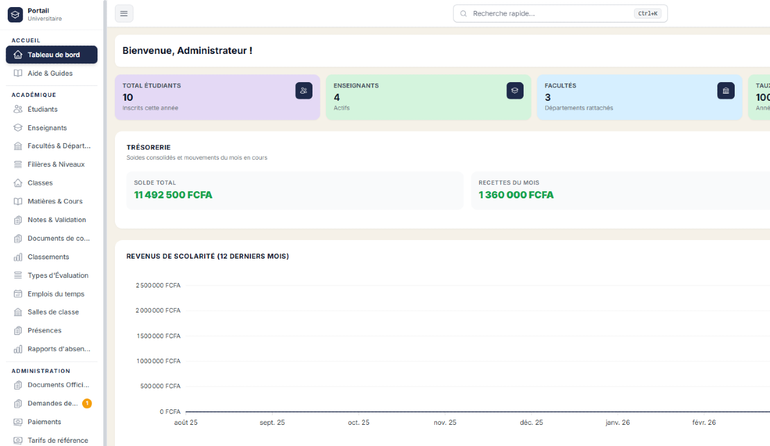The height and width of the screenshot is (446, 770).
Task: Click the Matières & Cours book icon
Action: click(x=18, y=201)
